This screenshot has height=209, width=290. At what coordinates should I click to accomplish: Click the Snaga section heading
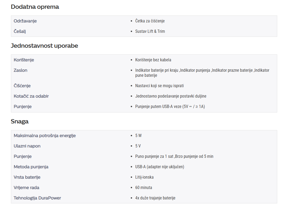pos(20,122)
